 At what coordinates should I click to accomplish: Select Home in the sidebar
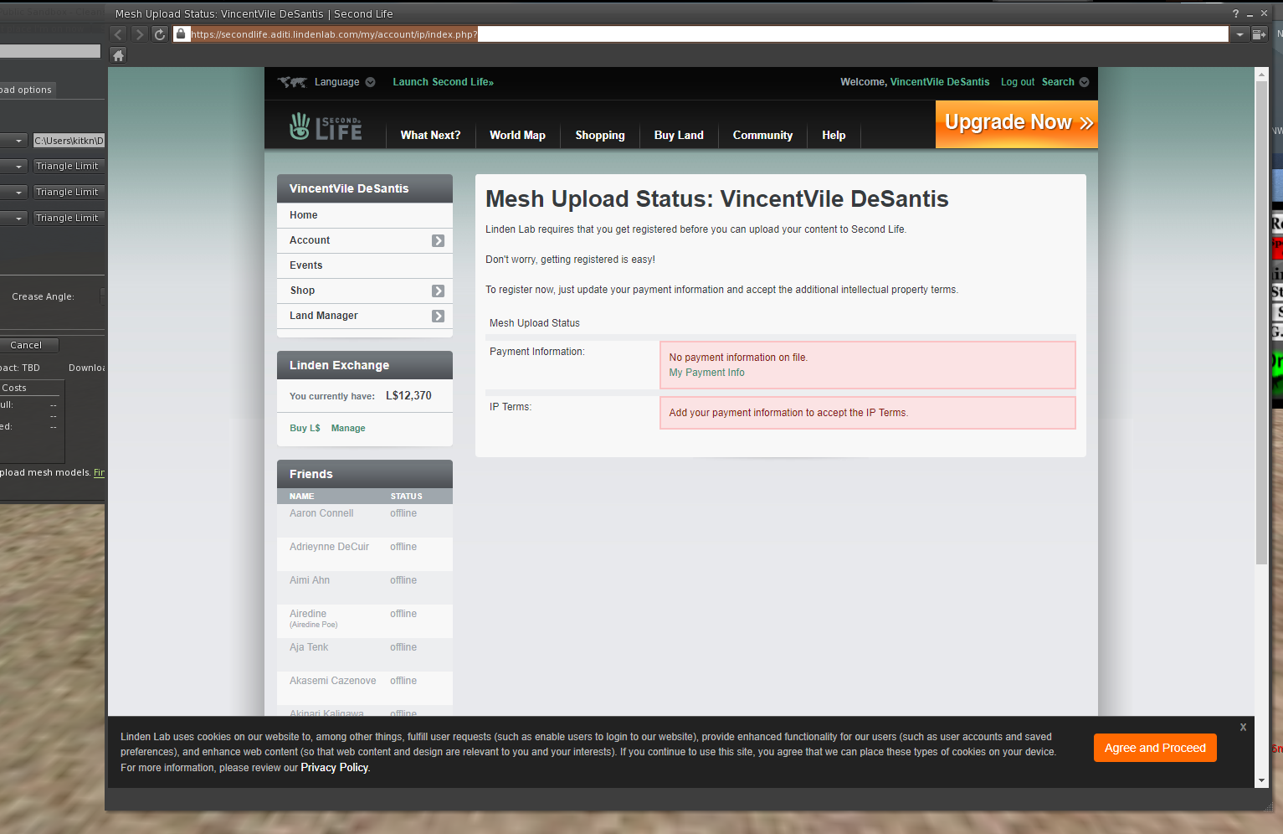[365, 215]
